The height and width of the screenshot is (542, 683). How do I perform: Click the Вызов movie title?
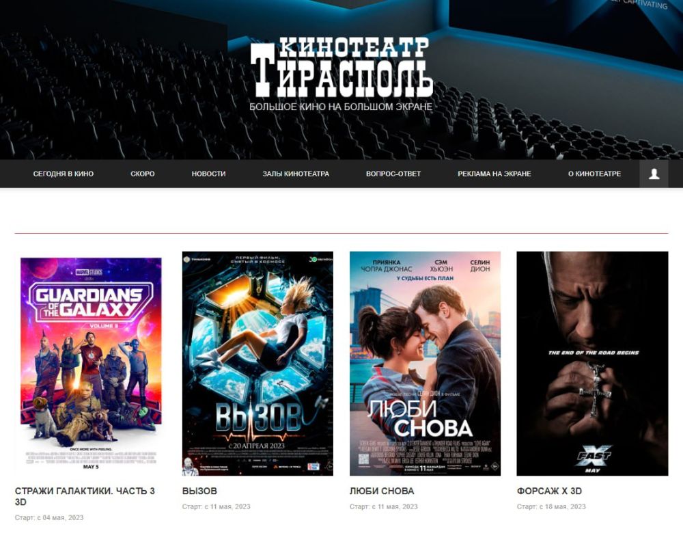click(199, 491)
